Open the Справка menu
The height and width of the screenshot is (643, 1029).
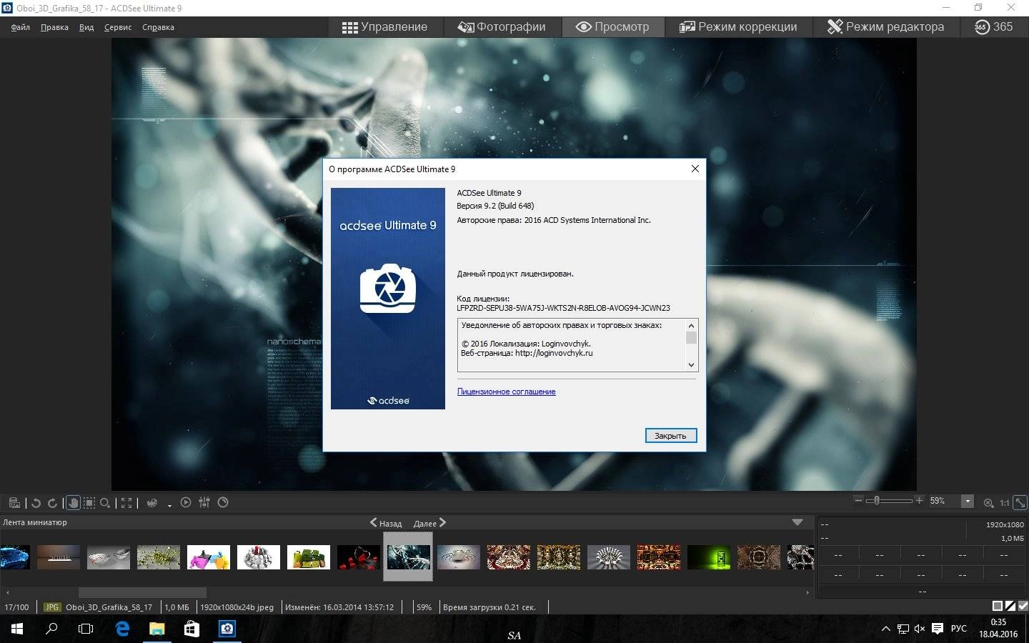(x=158, y=27)
